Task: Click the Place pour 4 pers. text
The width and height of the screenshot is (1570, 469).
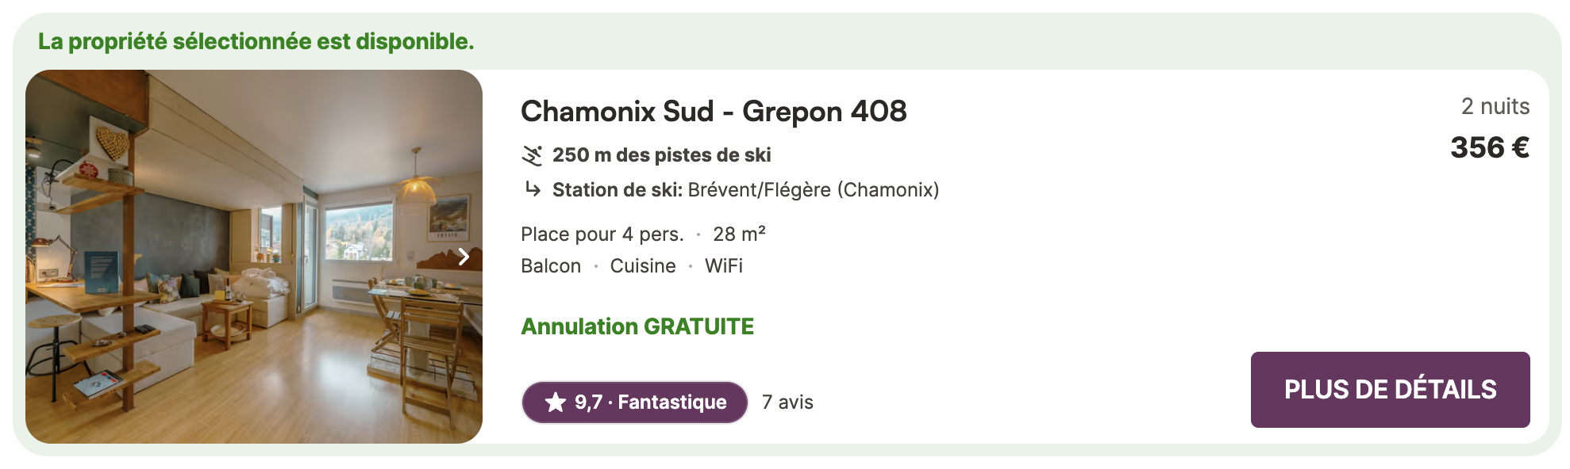Action: pyautogui.click(x=602, y=234)
